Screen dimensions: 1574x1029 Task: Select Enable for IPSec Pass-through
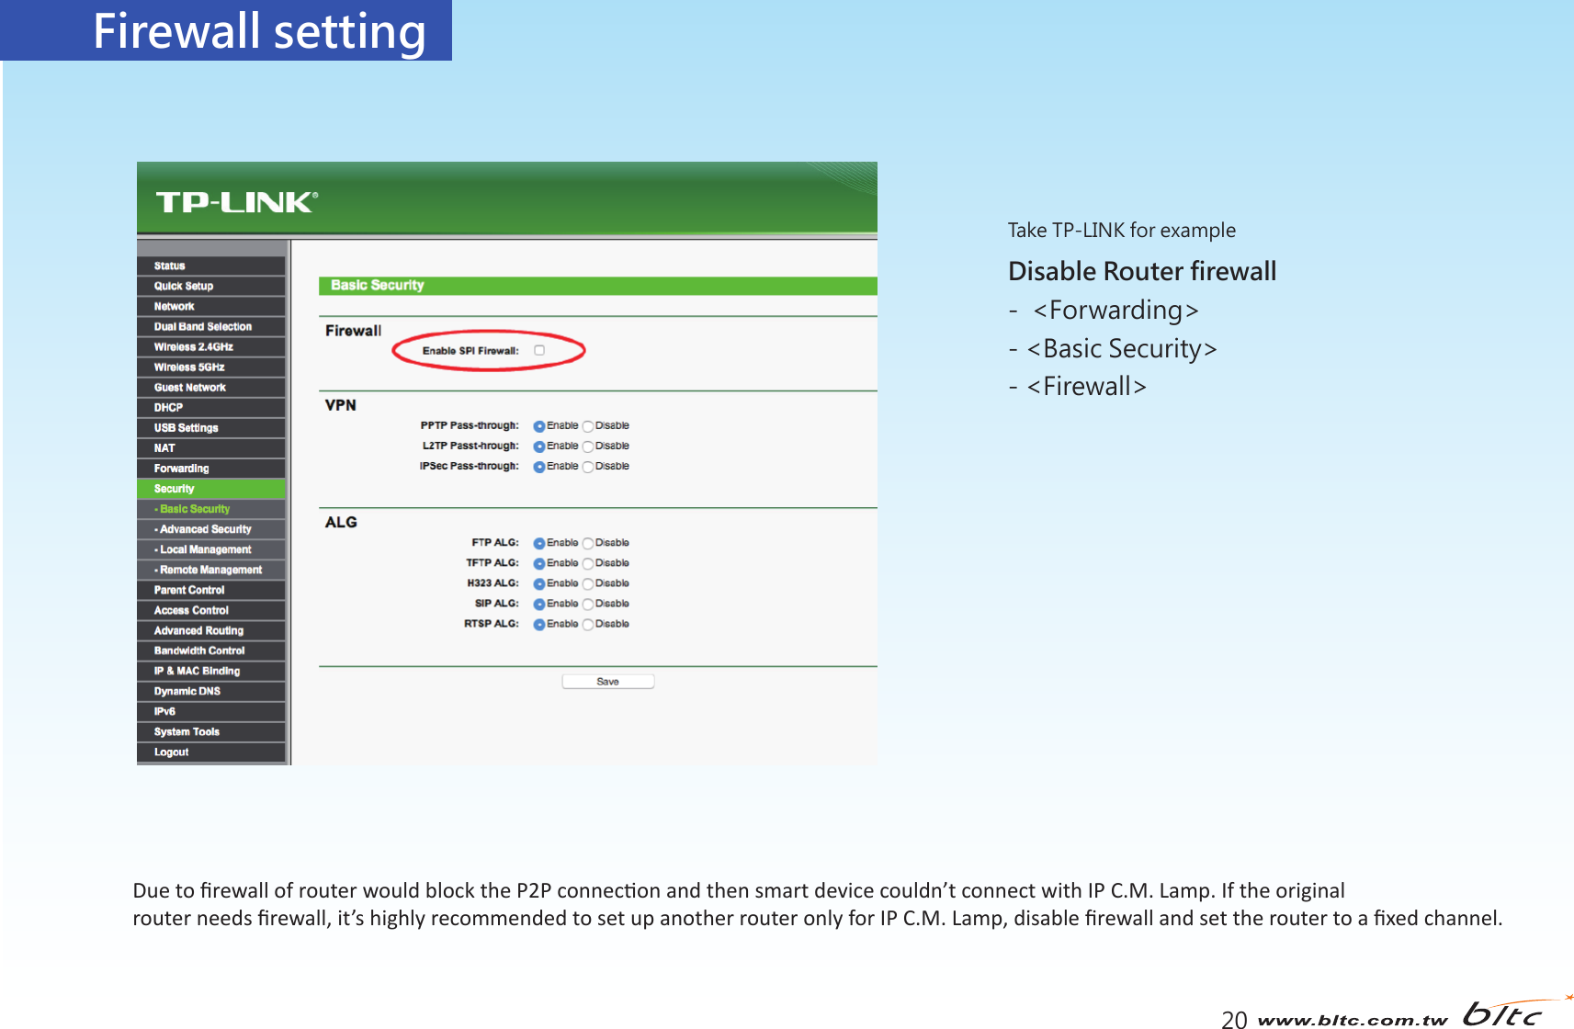pyautogui.click(x=539, y=467)
